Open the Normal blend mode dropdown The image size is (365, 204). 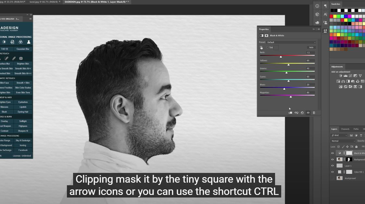click(x=343, y=141)
